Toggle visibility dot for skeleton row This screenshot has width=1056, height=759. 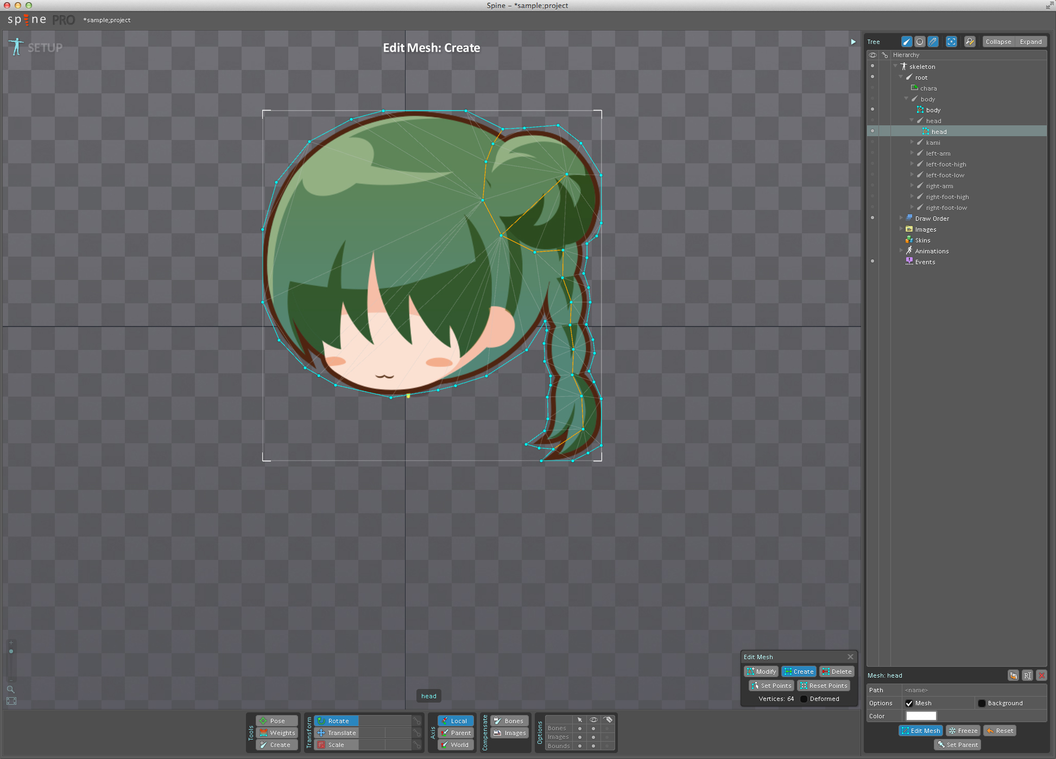[872, 66]
